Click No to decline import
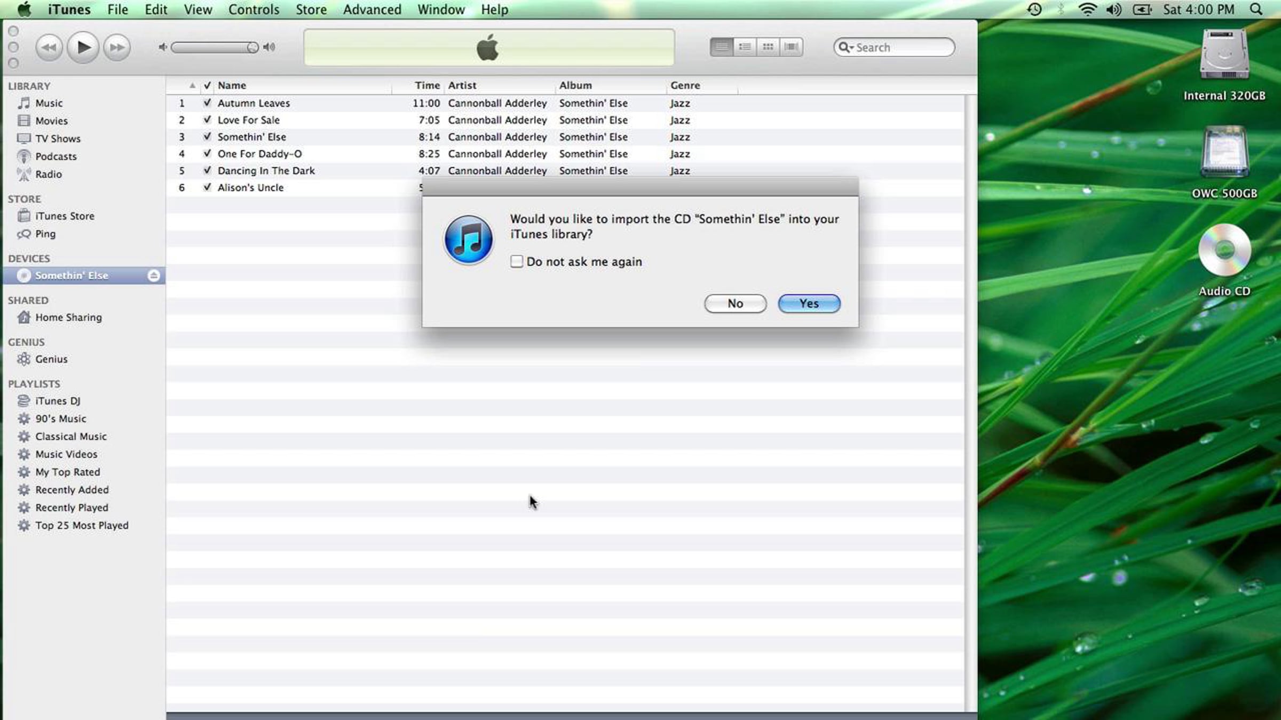Image resolution: width=1281 pixels, height=720 pixels. [x=735, y=303]
